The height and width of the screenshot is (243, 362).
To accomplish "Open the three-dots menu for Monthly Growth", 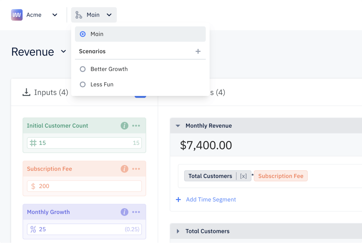I will (136, 212).
